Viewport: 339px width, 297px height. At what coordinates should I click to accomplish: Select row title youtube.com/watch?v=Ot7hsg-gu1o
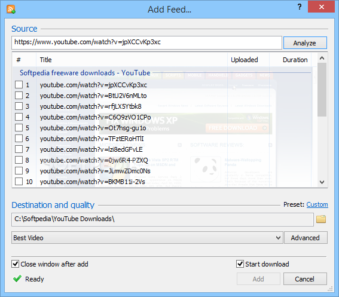[93, 128]
